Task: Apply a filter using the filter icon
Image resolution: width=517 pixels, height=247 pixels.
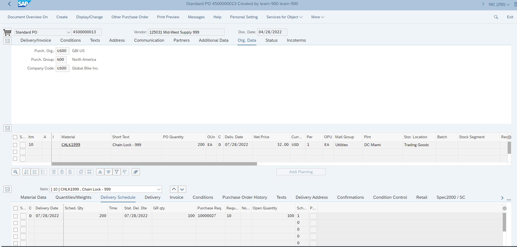Action: pos(116,172)
